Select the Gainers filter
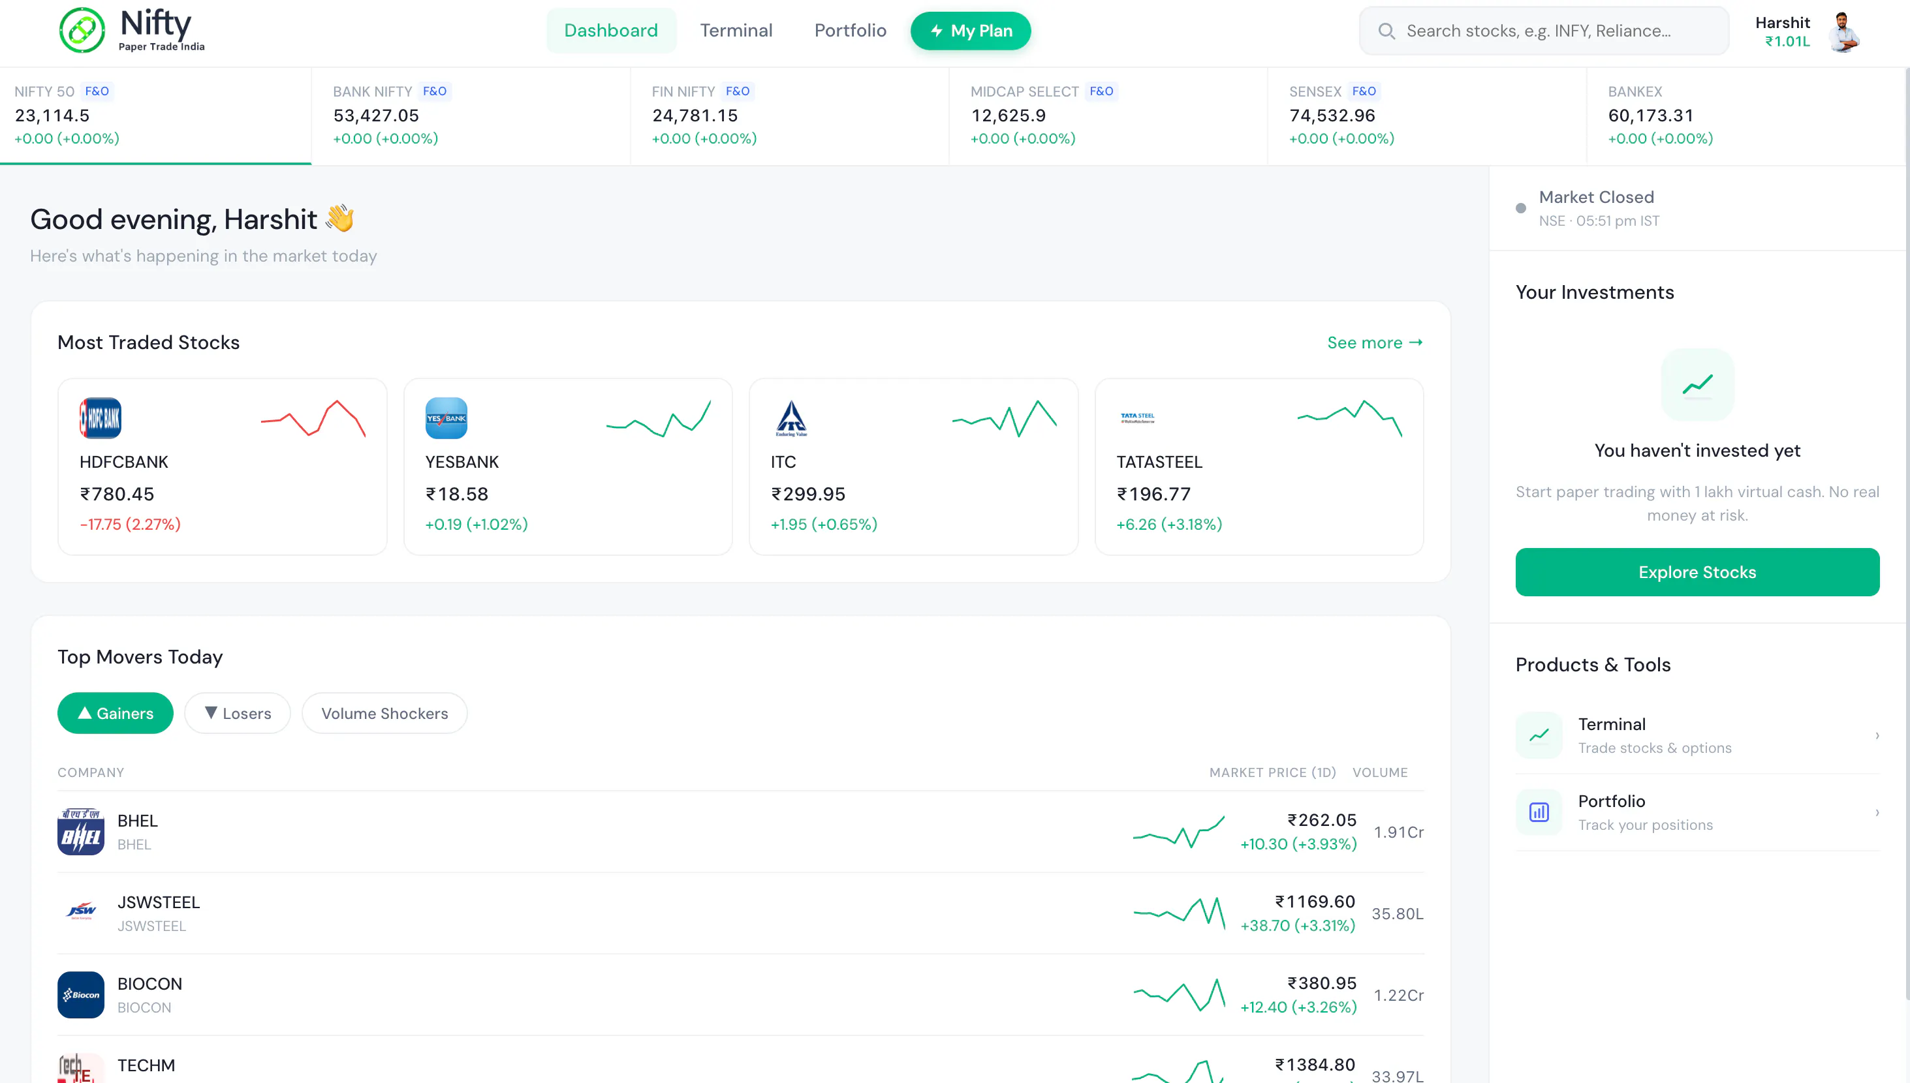The width and height of the screenshot is (1910, 1083). (116, 713)
